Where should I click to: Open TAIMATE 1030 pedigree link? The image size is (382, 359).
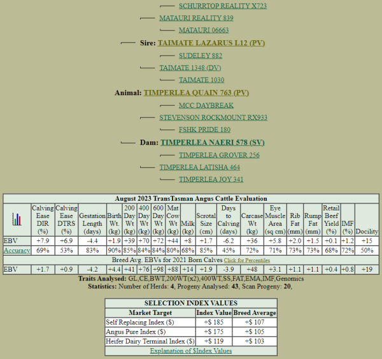pyautogui.click(x=201, y=80)
